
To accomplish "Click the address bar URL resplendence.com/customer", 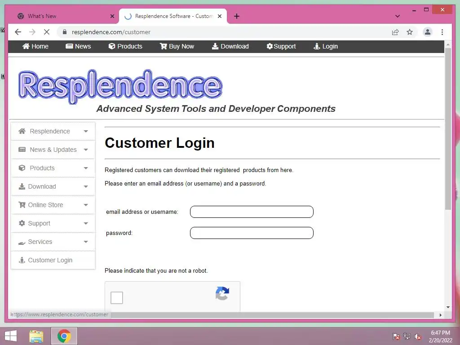I will (111, 32).
